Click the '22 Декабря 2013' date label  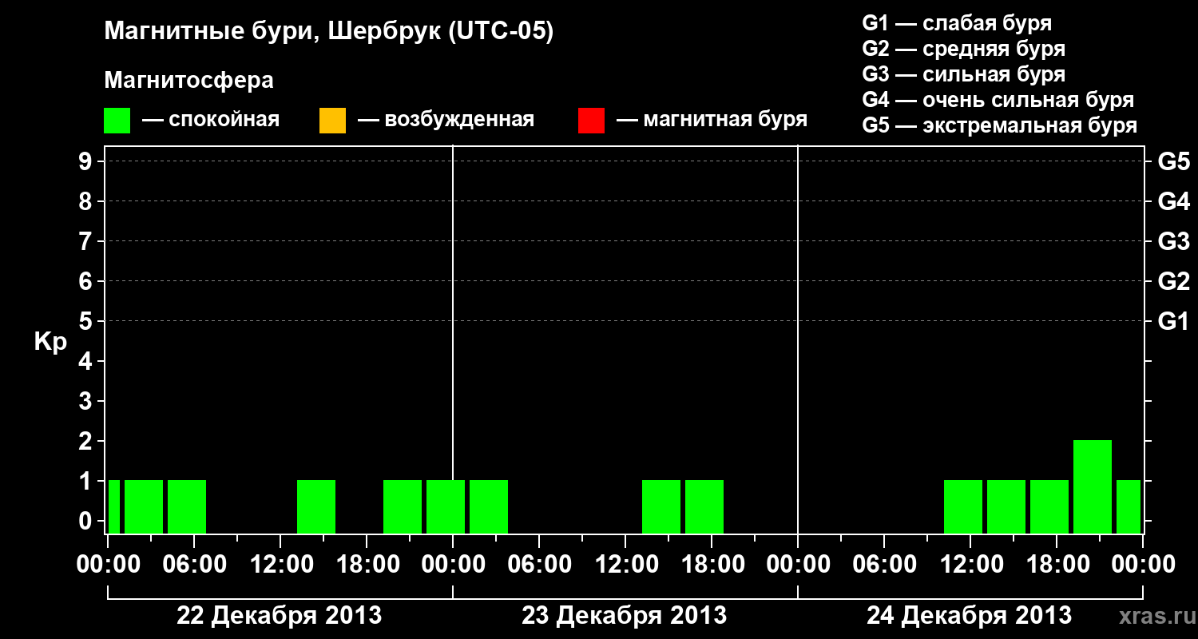coord(279,615)
